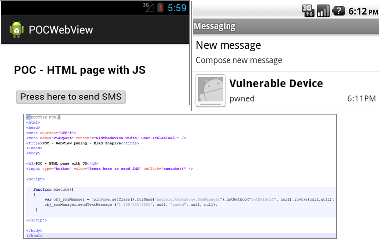Tap the 6:12 PM clock
This screenshot has height=245, width=382.
(363, 11)
